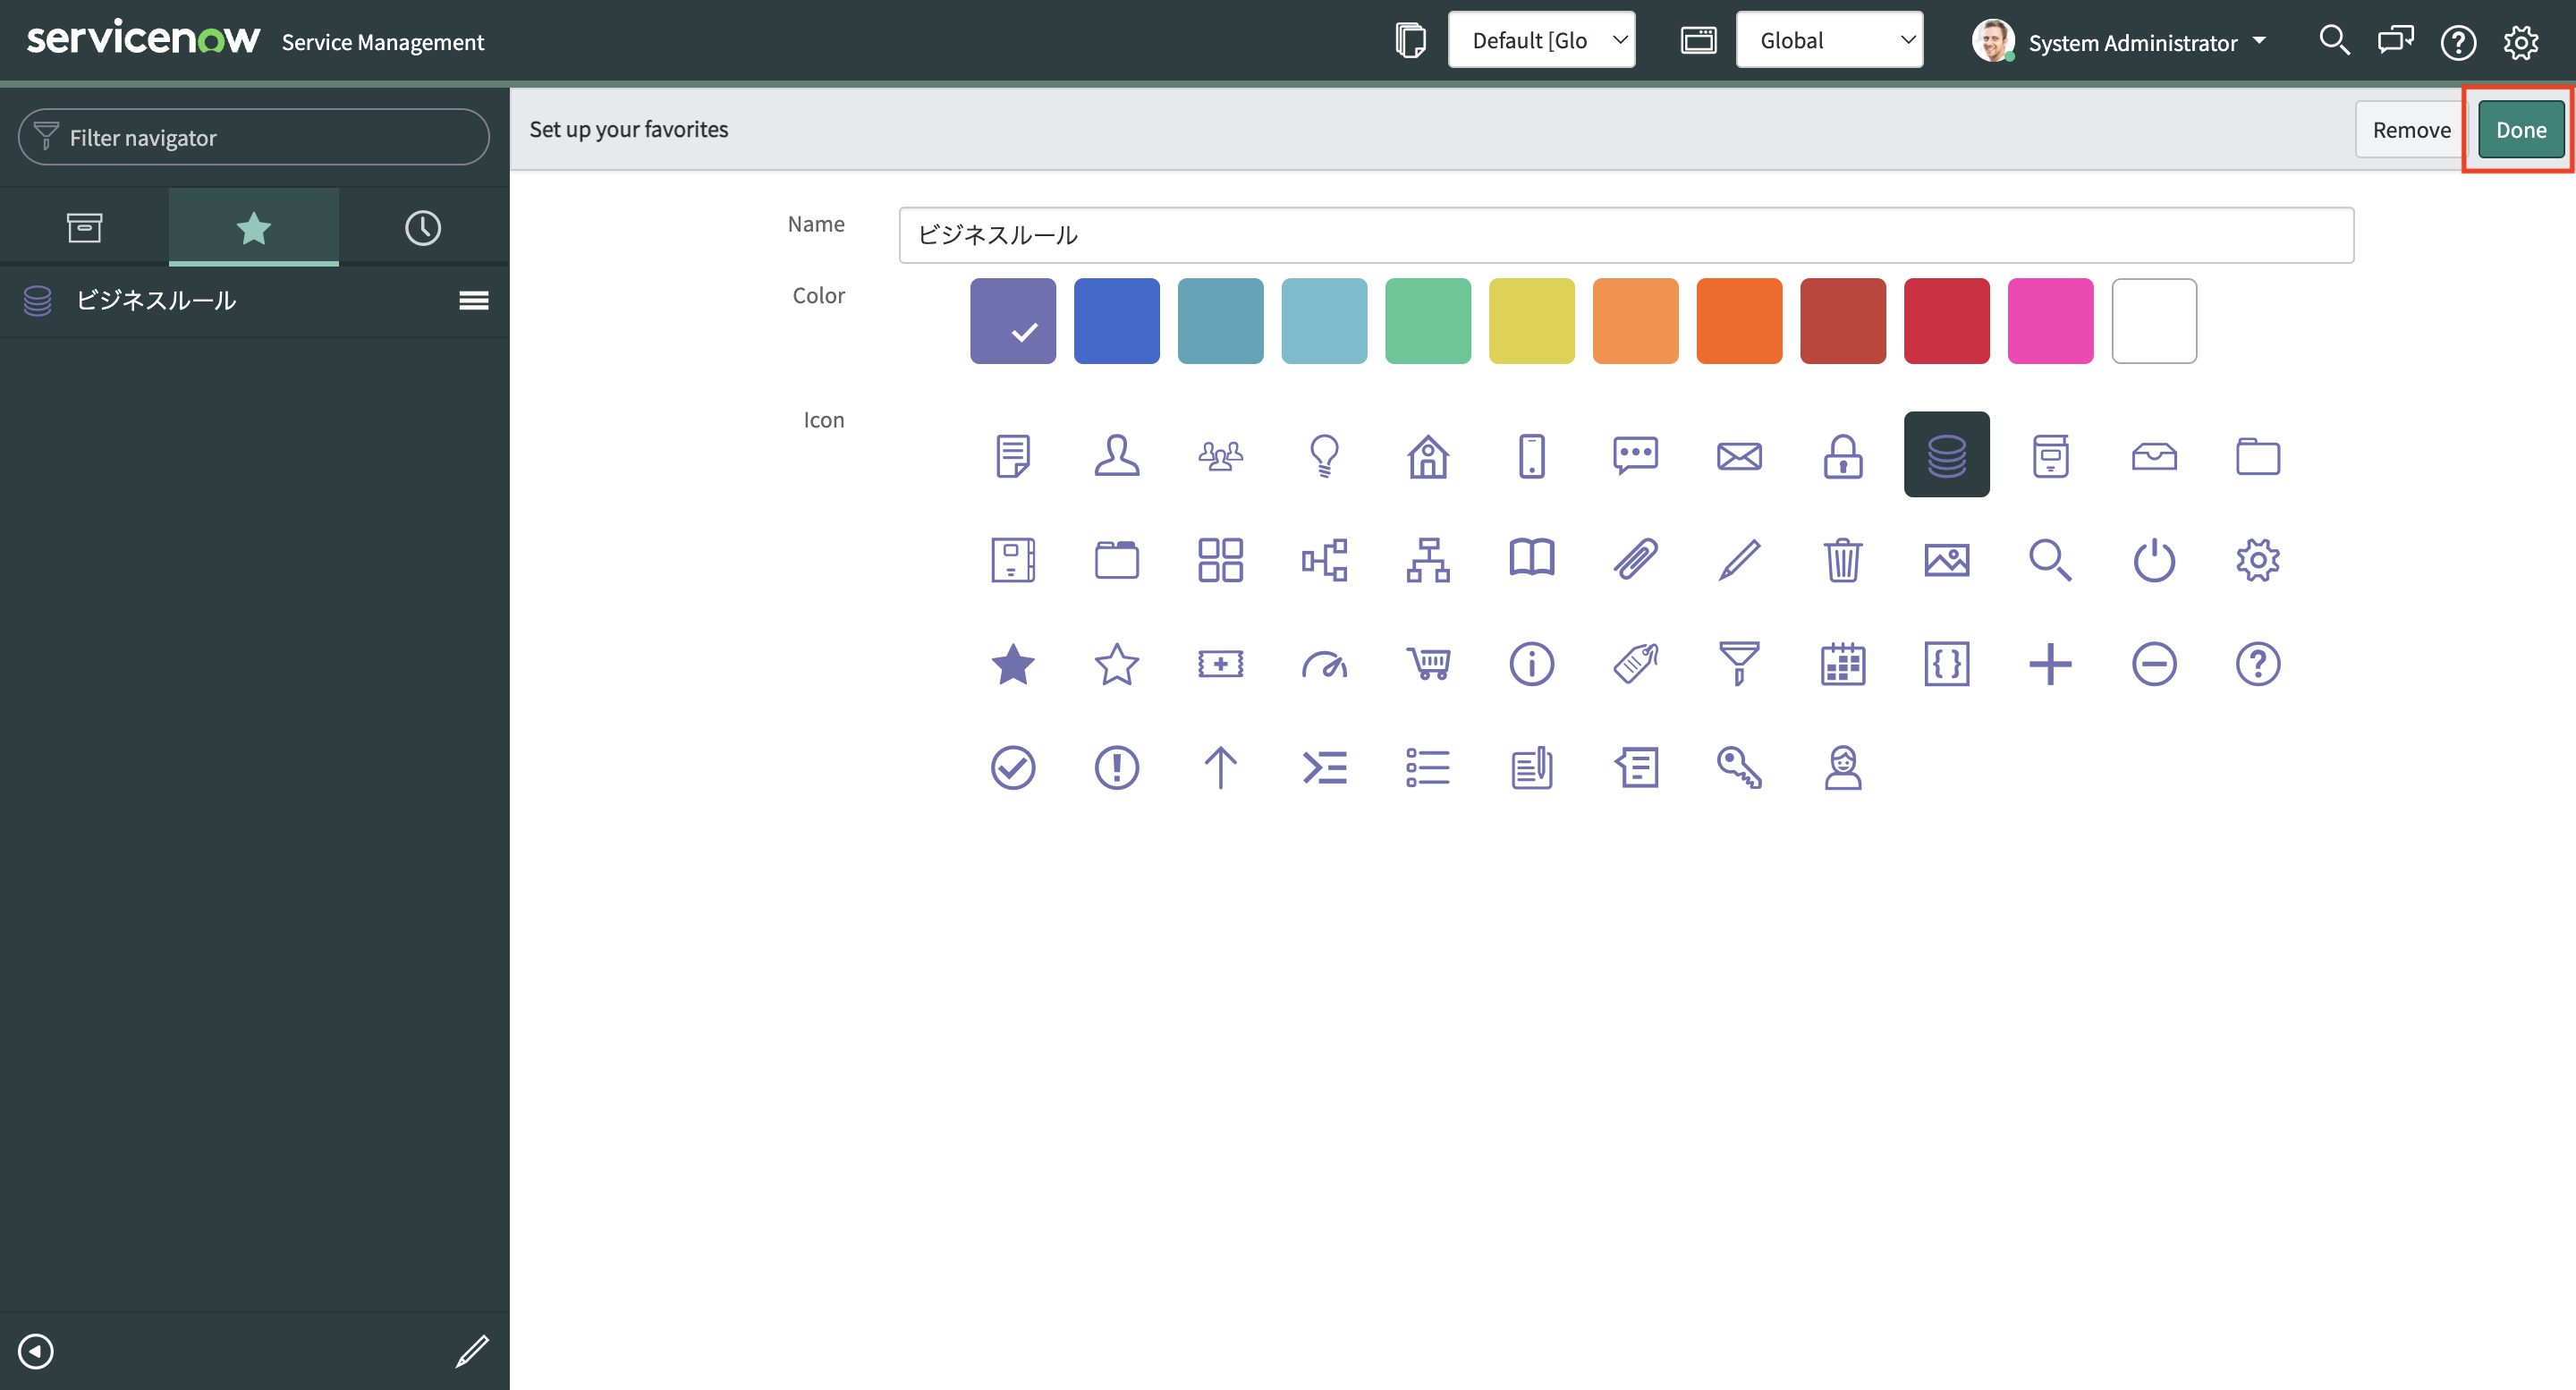This screenshot has width=2576, height=1390.
Task: Choose the curly braces script icon
Action: tap(1946, 663)
